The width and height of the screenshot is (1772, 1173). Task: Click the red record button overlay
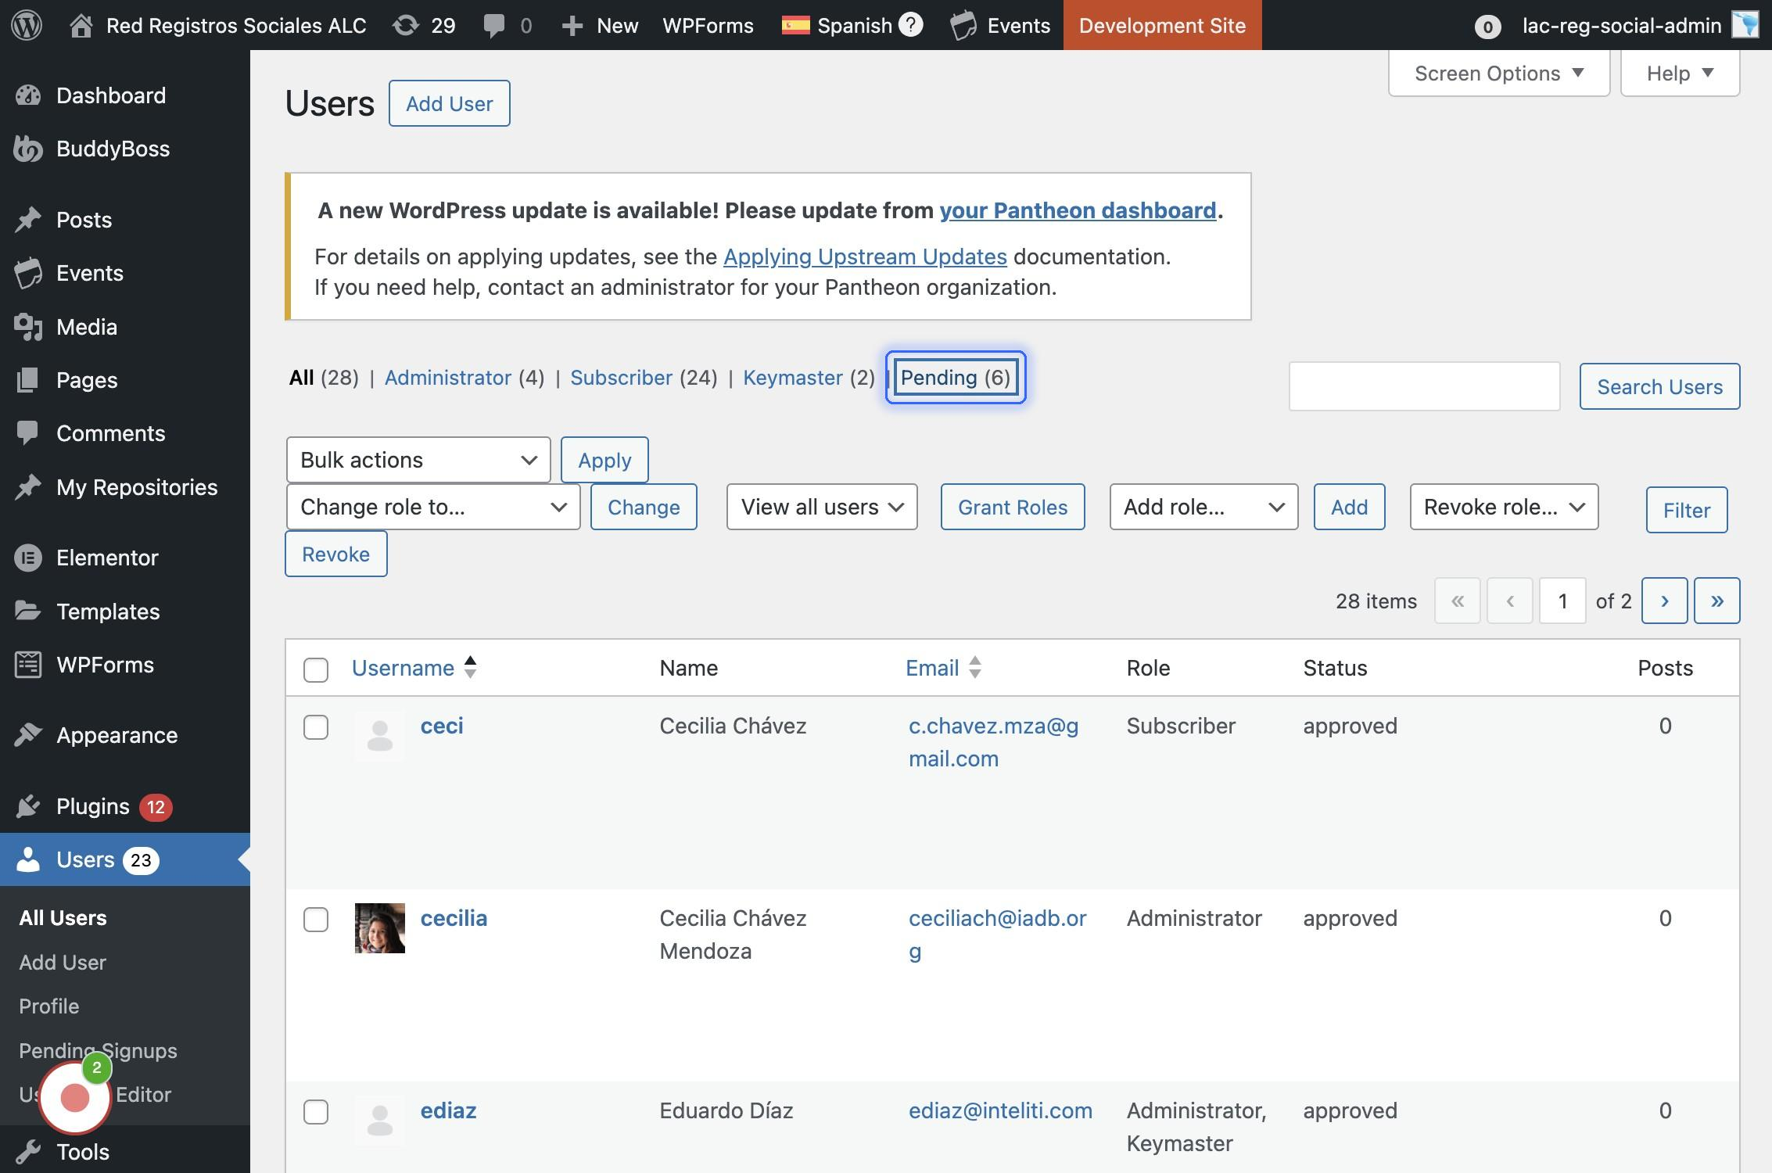tap(75, 1098)
